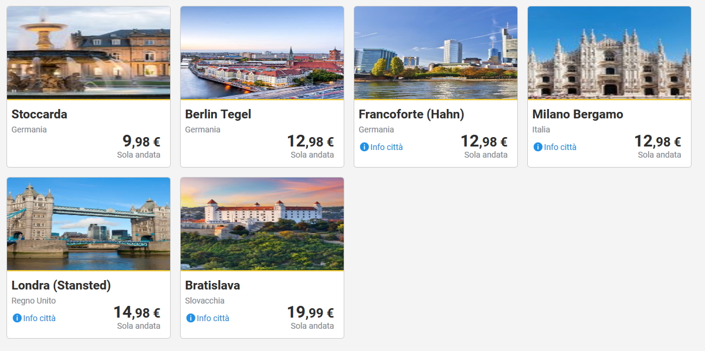The width and height of the screenshot is (705, 351).
Task: Click the Berlin Tegel destination title
Action: pos(218,114)
